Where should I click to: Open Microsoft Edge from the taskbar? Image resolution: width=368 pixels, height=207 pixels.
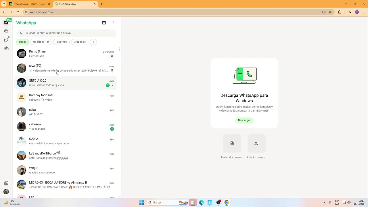pyautogui.click(x=201, y=202)
